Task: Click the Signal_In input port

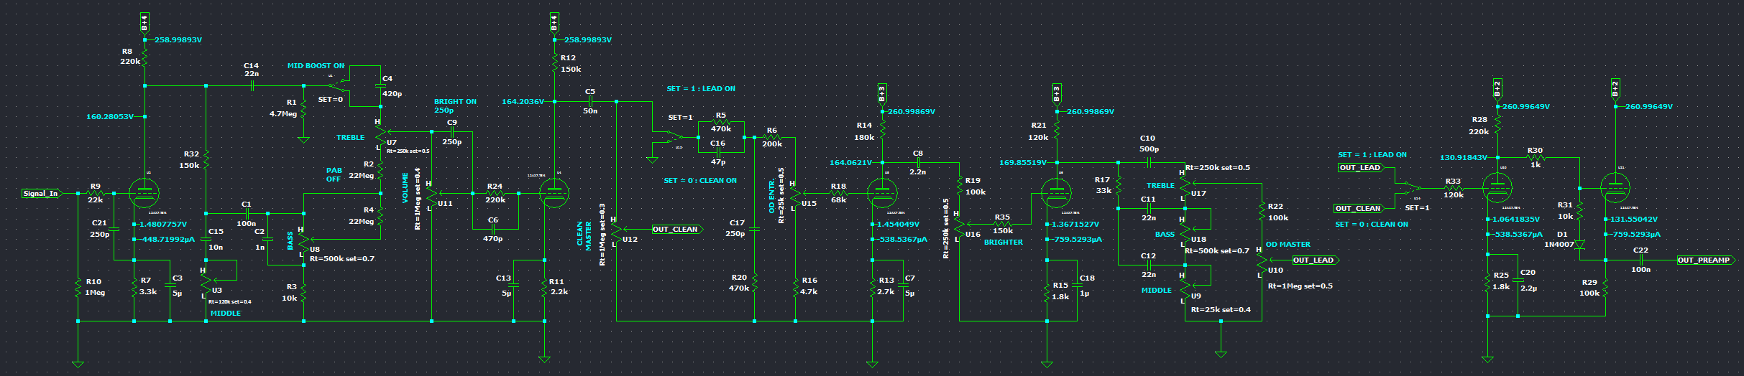Action: (x=42, y=193)
